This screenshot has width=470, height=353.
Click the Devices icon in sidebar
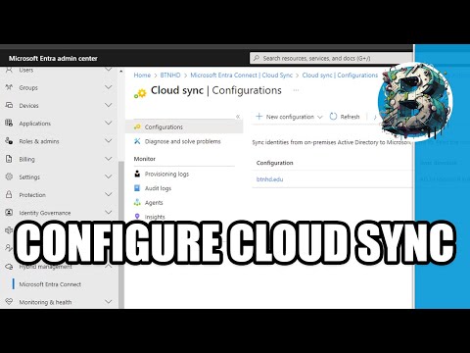click(9, 105)
